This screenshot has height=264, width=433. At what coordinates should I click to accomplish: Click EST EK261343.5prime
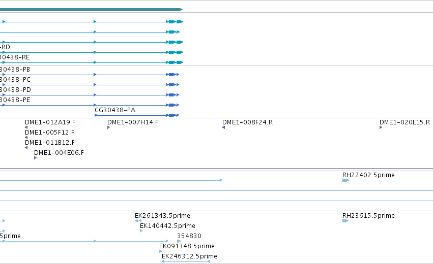click(x=162, y=215)
